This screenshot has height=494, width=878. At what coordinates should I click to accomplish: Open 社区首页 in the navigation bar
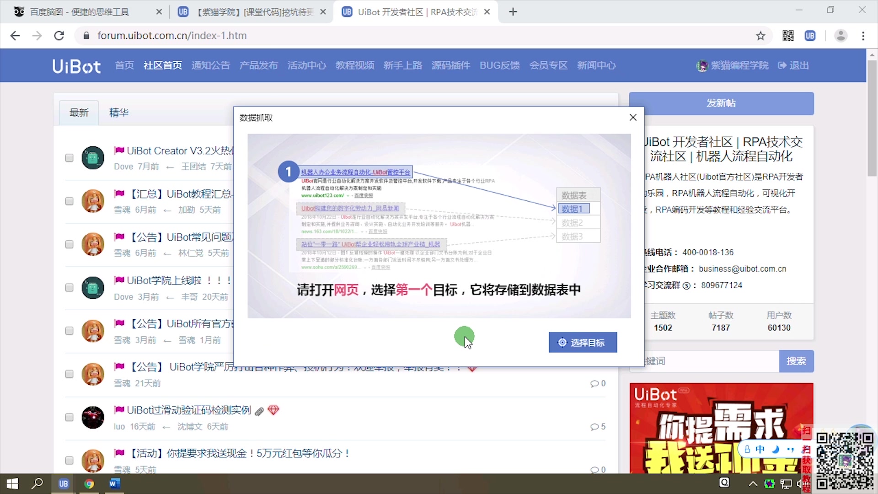click(x=163, y=65)
